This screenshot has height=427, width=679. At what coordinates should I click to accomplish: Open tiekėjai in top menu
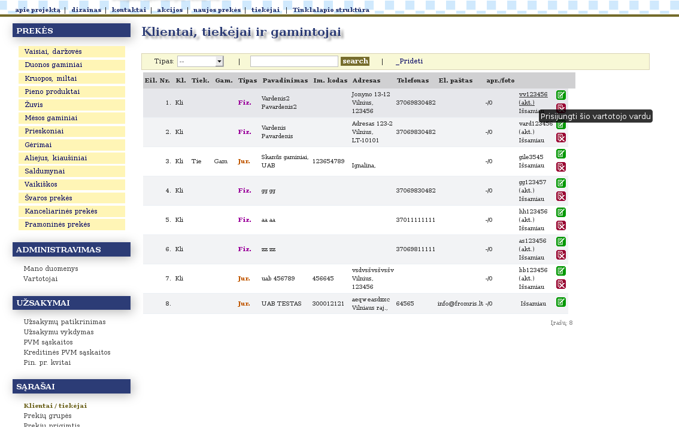(x=265, y=10)
